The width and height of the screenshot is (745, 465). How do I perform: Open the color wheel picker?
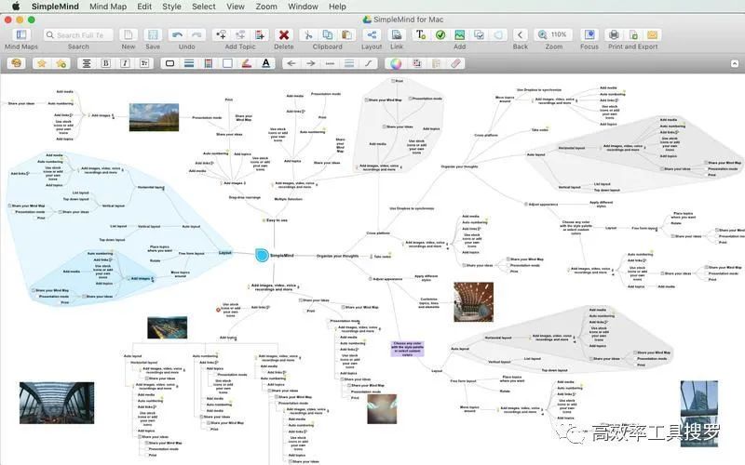pos(396,63)
